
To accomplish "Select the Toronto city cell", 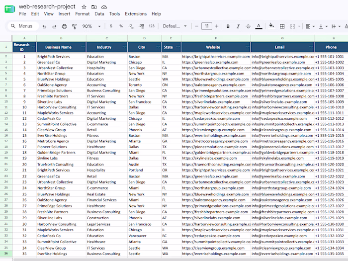I will coord(145,85).
